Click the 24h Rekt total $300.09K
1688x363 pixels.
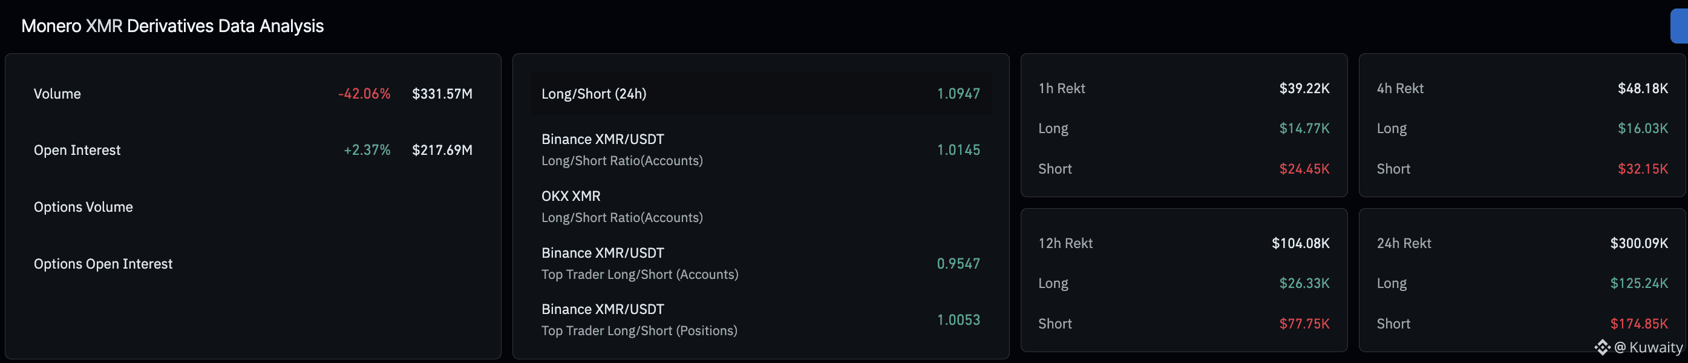click(1638, 243)
